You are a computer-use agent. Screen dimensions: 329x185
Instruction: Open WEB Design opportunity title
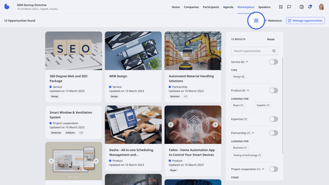tap(118, 76)
